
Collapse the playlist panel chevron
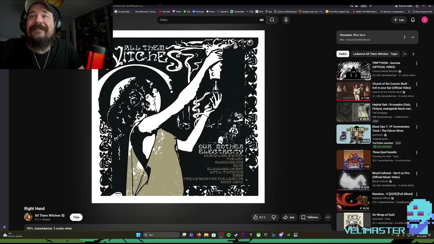pos(413,37)
